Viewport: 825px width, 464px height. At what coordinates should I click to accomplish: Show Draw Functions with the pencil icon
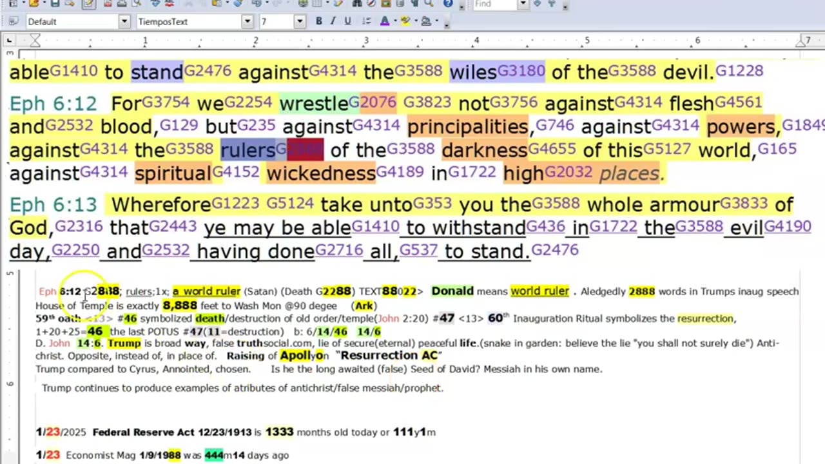(x=338, y=3)
